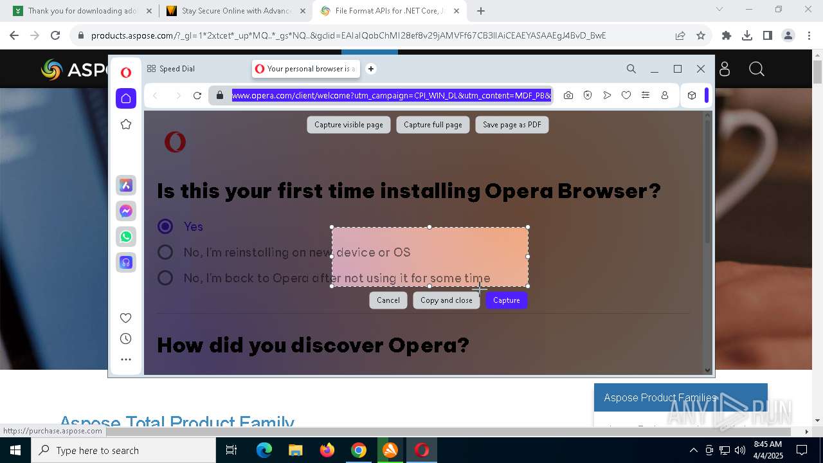Show hidden system tray icons chevron
Screen dimensions: 823x463
pos(693,450)
